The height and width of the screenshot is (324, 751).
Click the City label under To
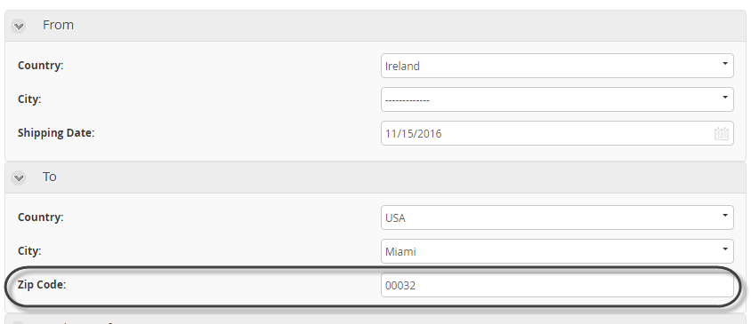(29, 251)
